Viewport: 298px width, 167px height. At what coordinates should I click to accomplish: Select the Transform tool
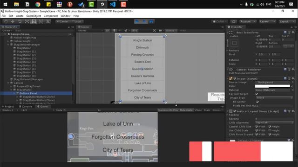point(41,22)
